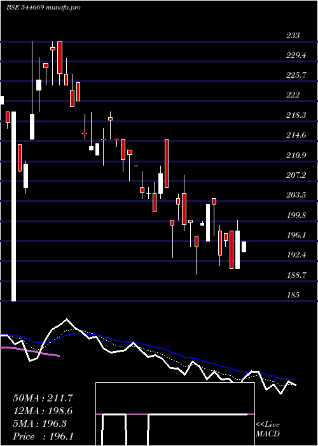Click the <<Live MACD label
The height and width of the screenshot is (446, 318).
click(x=268, y=429)
